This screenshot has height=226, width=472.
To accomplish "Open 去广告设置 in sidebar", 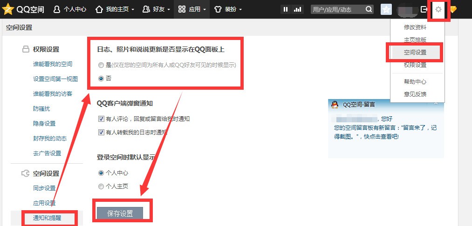I will coord(47,153).
